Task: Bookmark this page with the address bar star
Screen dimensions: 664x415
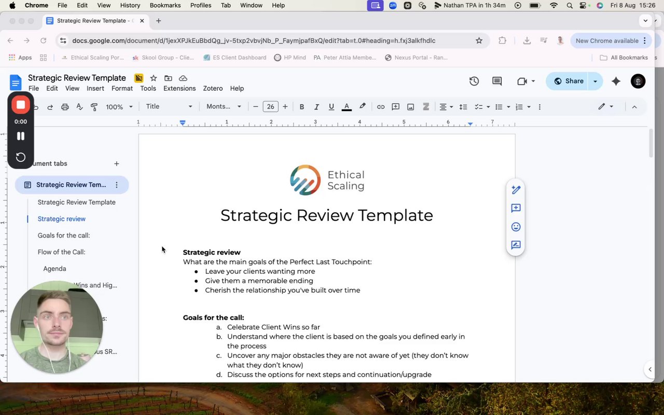Action: [x=479, y=40]
